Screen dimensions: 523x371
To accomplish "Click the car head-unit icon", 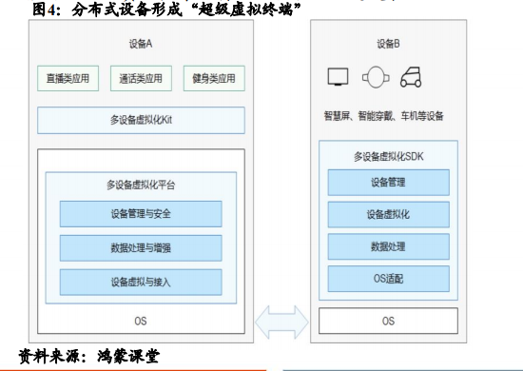I will coord(411,77).
